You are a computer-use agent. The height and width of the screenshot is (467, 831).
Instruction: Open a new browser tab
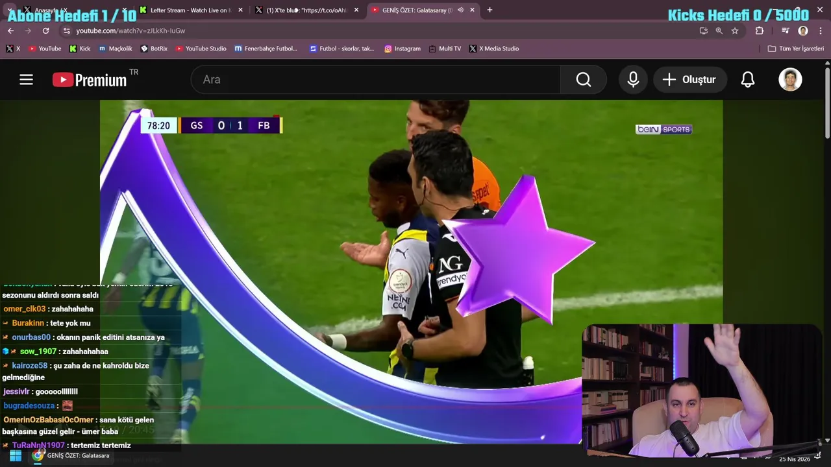[490, 10]
